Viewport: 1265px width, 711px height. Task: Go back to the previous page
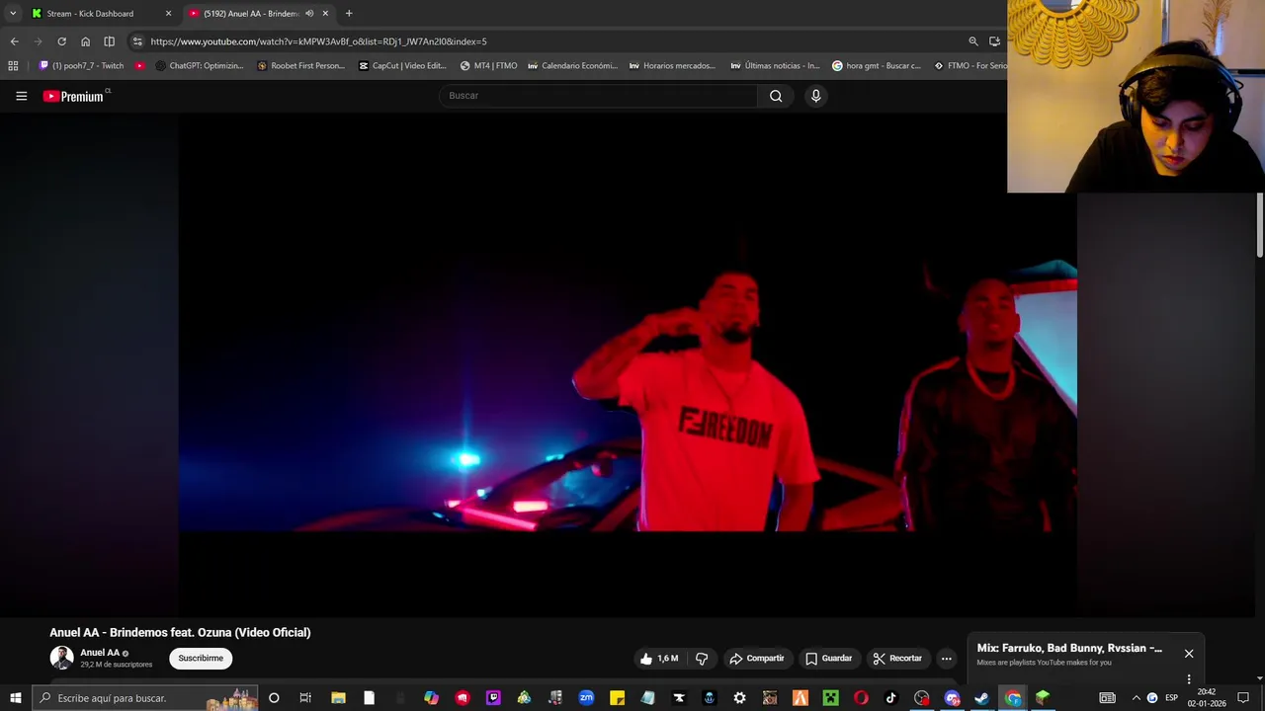[x=14, y=41]
